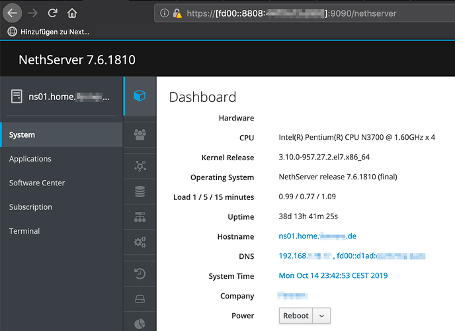Screen dimensions: 455x331
Task: Open Terminal in the sidebar
Action: click(24, 231)
